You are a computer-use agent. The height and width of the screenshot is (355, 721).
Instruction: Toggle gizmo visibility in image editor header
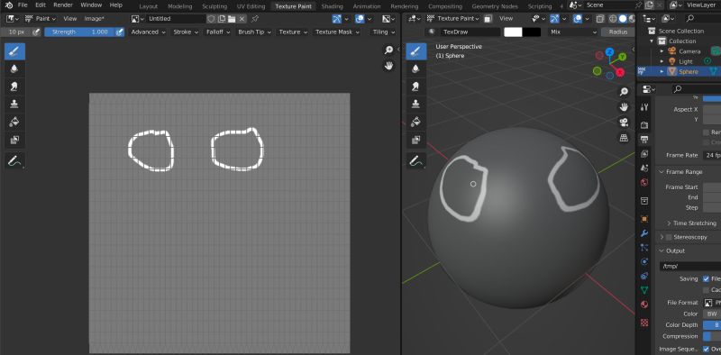point(336,19)
